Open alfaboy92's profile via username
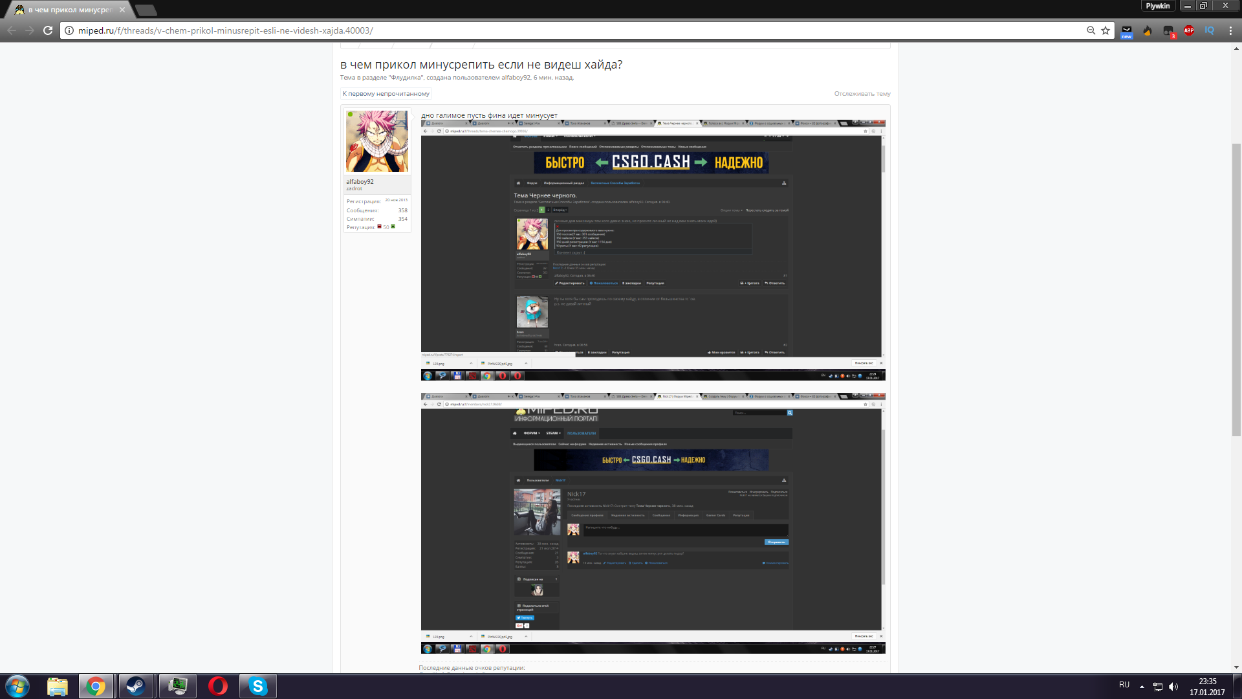The width and height of the screenshot is (1242, 699). click(x=360, y=182)
